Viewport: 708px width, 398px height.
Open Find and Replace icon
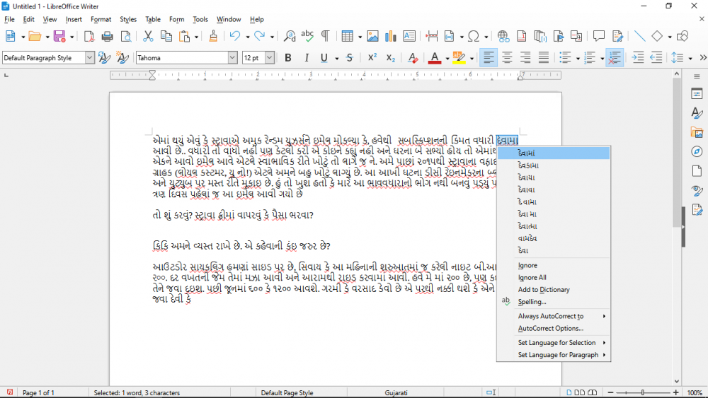pyautogui.click(x=290, y=36)
